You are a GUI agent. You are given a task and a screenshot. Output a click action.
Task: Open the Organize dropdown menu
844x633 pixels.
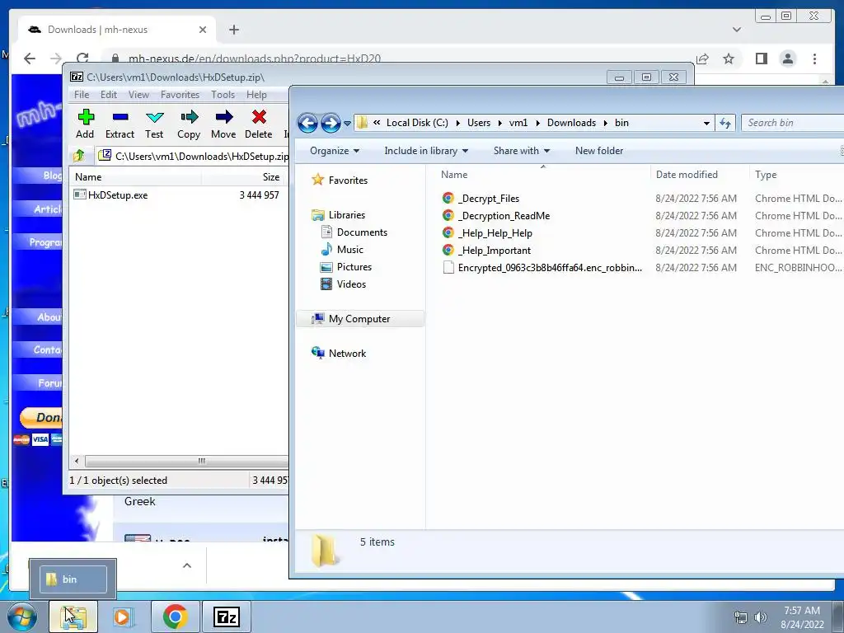point(335,151)
